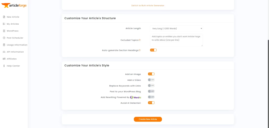This screenshot has width=269, height=128.
Task: Click the "Article Length" label
Action: (133, 28)
